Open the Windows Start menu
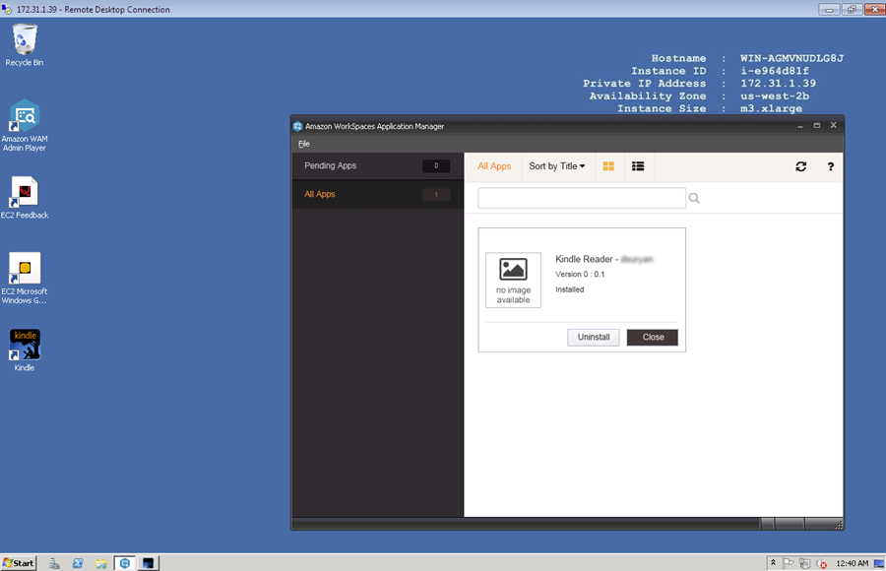Image resolution: width=886 pixels, height=571 pixels. (19, 563)
